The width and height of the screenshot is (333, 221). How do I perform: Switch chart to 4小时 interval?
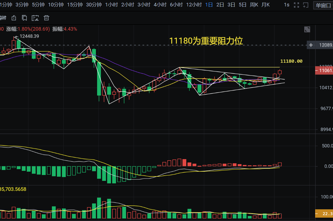(160, 5)
